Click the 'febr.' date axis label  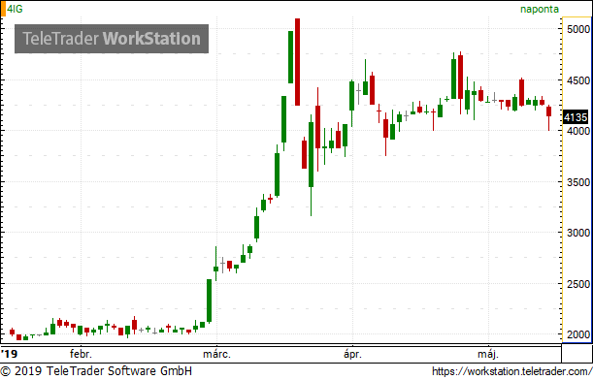click(x=81, y=354)
